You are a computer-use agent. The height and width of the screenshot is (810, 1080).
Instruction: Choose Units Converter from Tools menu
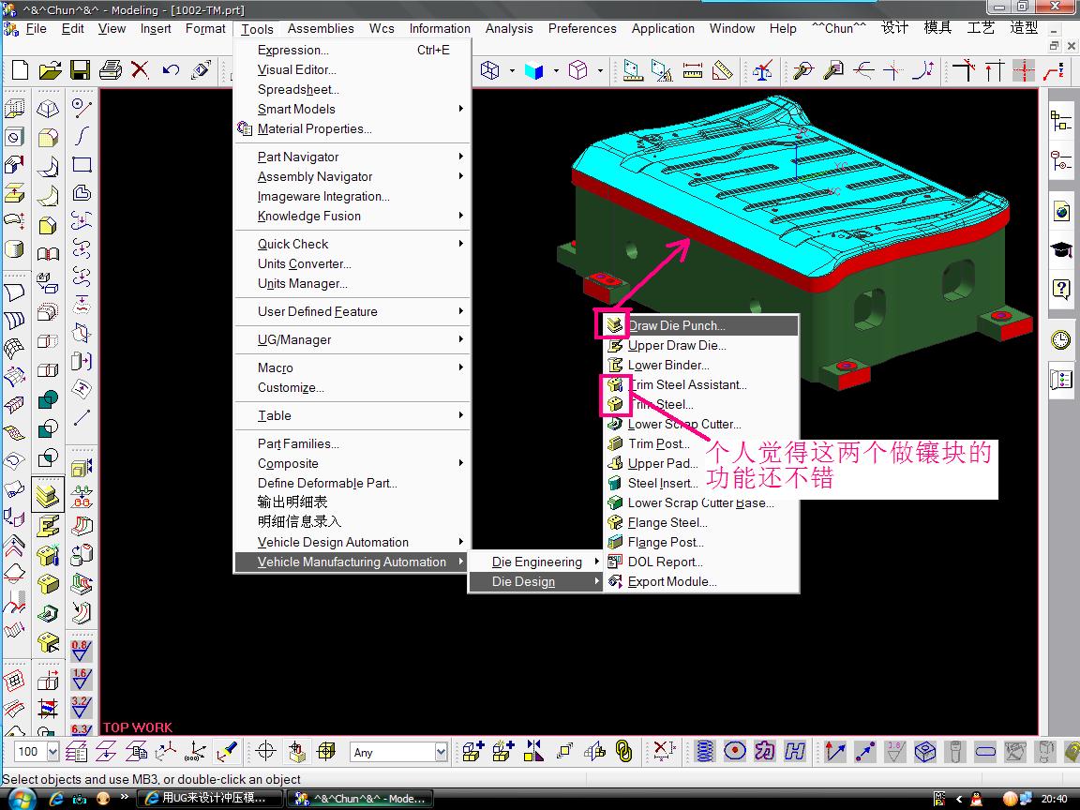pos(352,263)
